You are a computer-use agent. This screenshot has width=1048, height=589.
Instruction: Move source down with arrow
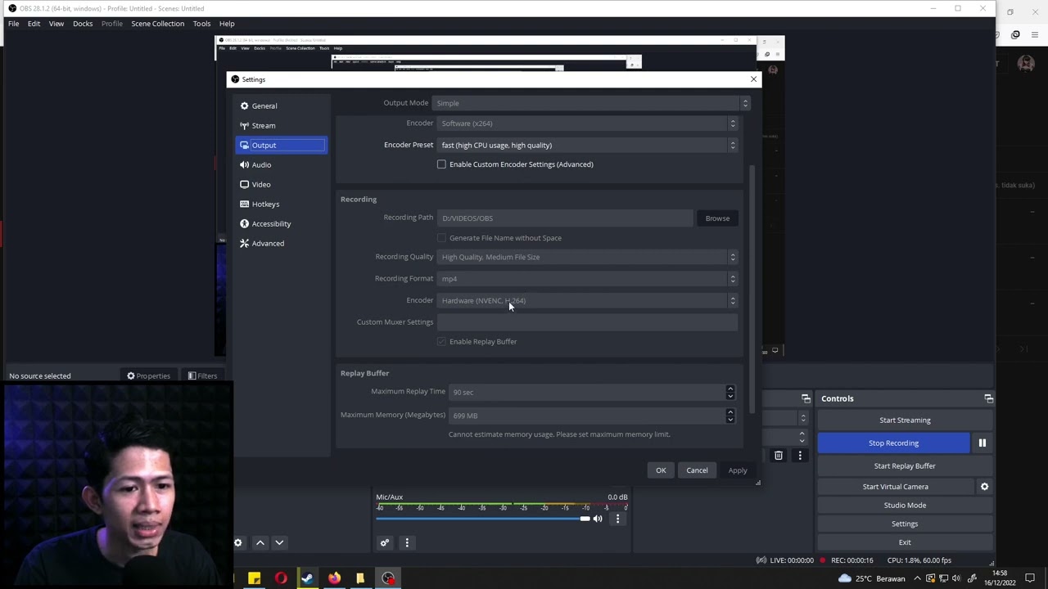pos(279,542)
